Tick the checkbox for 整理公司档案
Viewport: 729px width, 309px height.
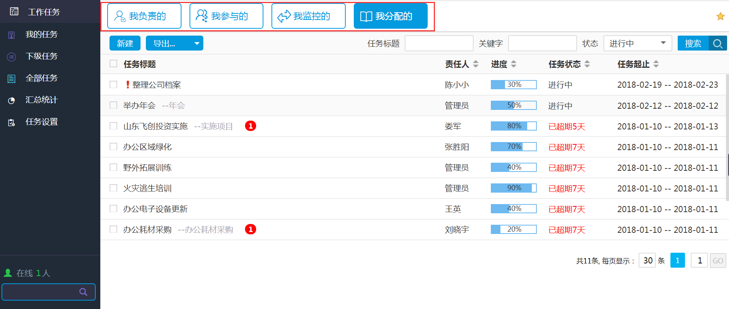coord(113,85)
